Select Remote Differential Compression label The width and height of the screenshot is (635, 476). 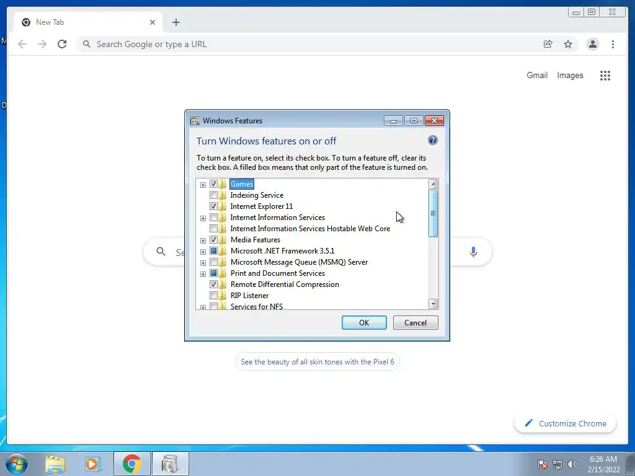tap(285, 284)
